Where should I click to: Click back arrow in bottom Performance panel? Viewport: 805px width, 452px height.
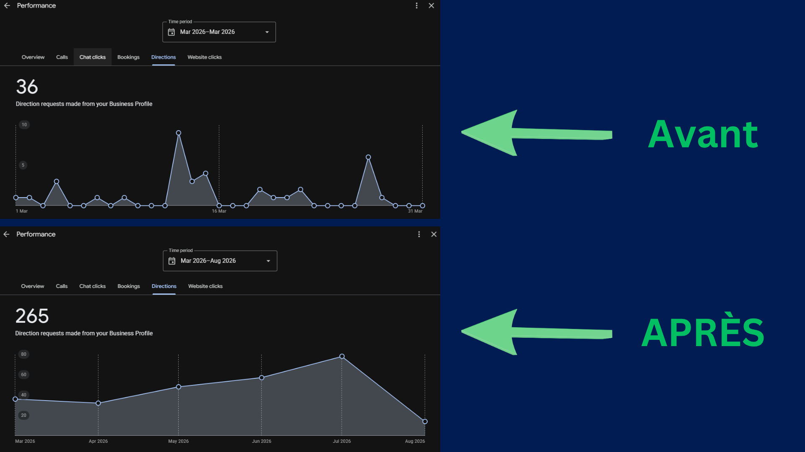click(x=7, y=234)
